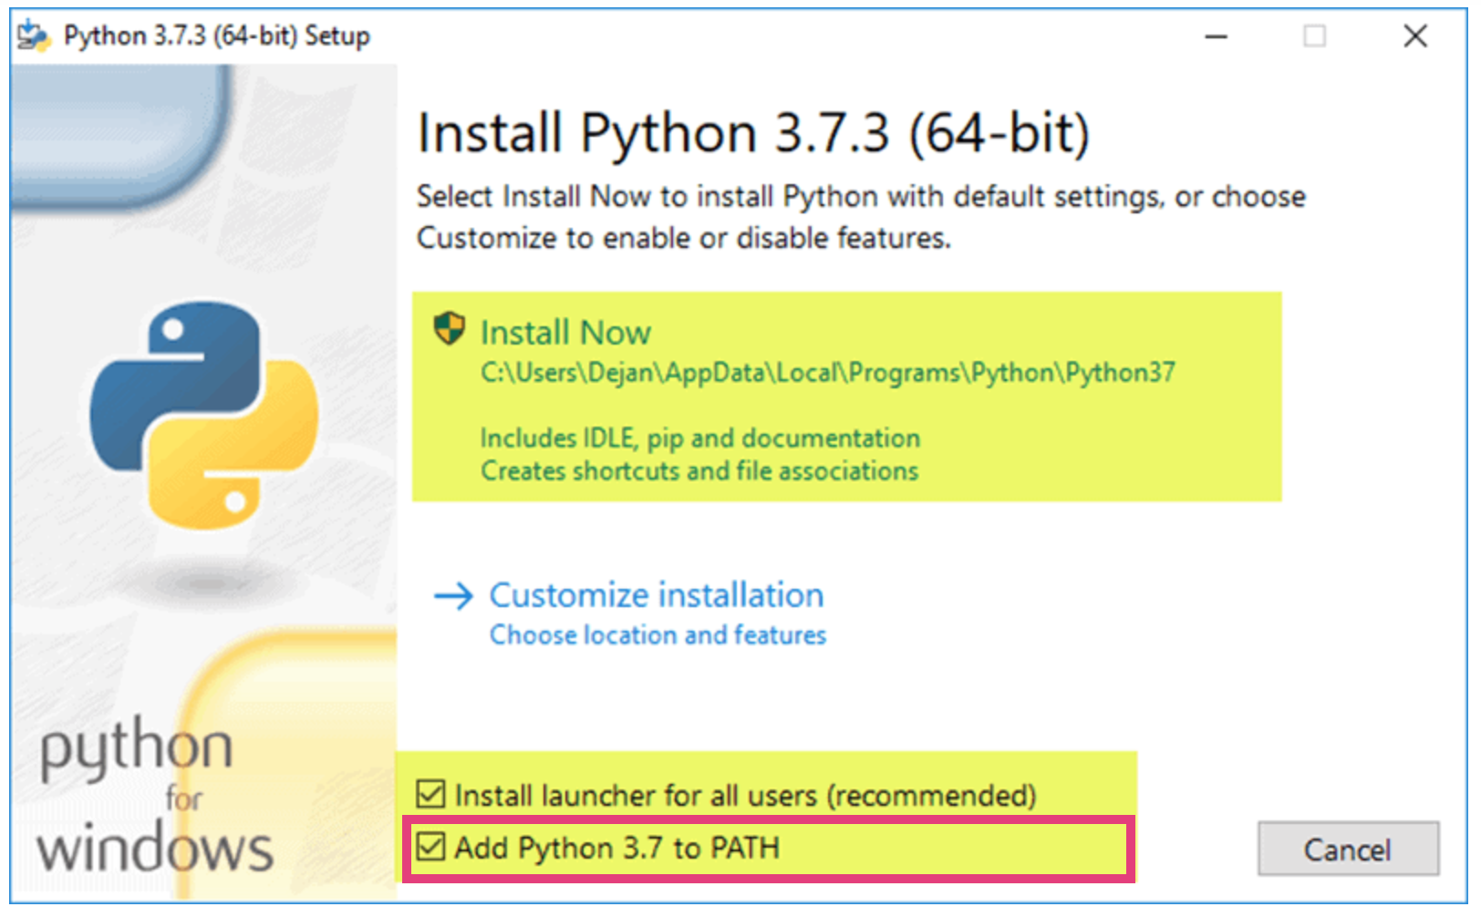Image resolution: width=1481 pixels, height=917 pixels.
Task: Click the arrow icon next to Customize installation
Action: pyautogui.click(x=453, y=596)
